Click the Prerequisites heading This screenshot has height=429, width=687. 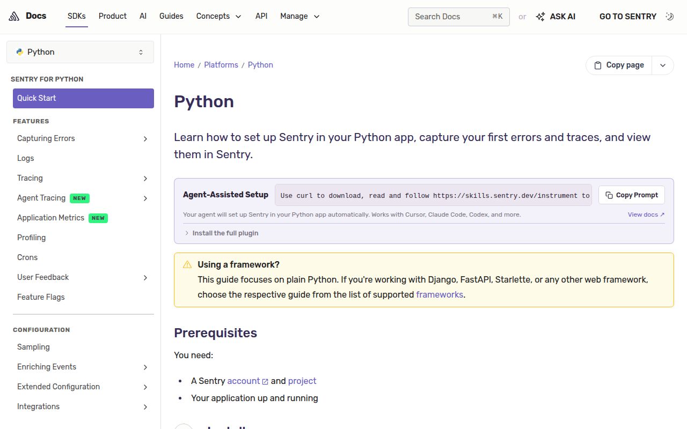[216, 333]
